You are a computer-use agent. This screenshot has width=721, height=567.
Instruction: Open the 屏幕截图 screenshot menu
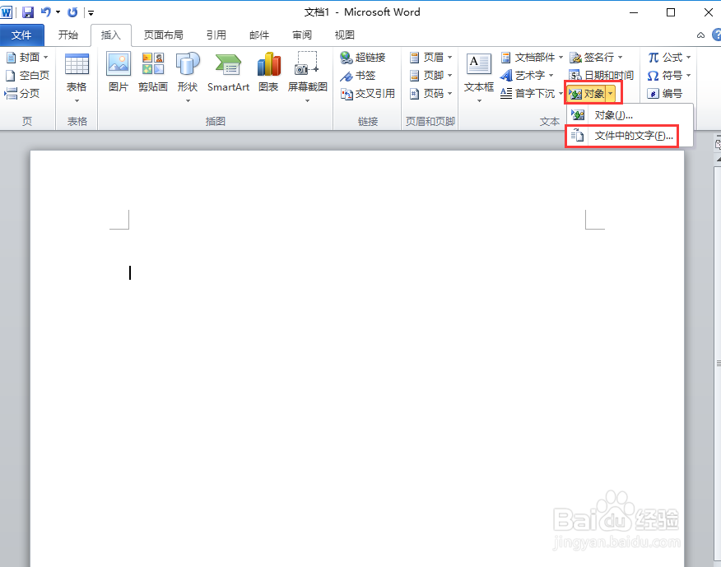point(308,77)
